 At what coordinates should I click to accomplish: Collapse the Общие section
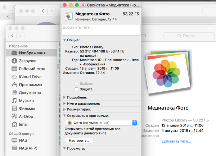[65, 40]
